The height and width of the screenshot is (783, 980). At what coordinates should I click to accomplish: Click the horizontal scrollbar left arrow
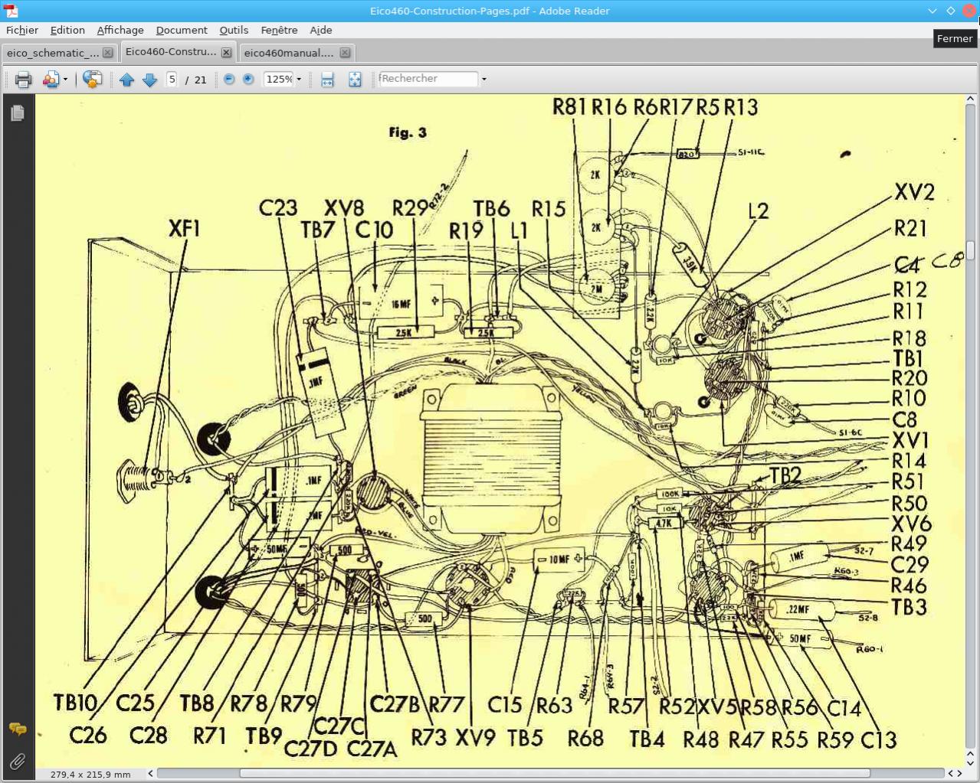pyautogui.click(x=151, y=773)
